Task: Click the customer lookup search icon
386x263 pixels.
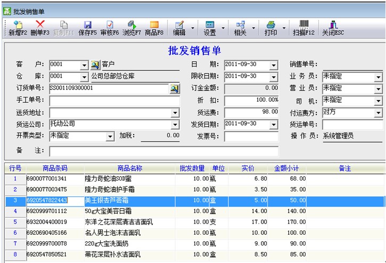Action: [95, 65]
